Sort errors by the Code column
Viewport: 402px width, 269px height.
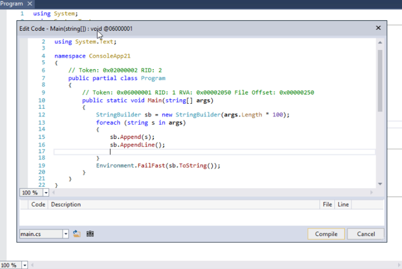coord(38,205)
